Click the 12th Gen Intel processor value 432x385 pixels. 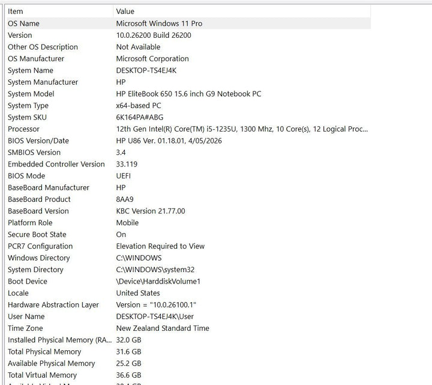pyautogui.click(x=242, y=129)
